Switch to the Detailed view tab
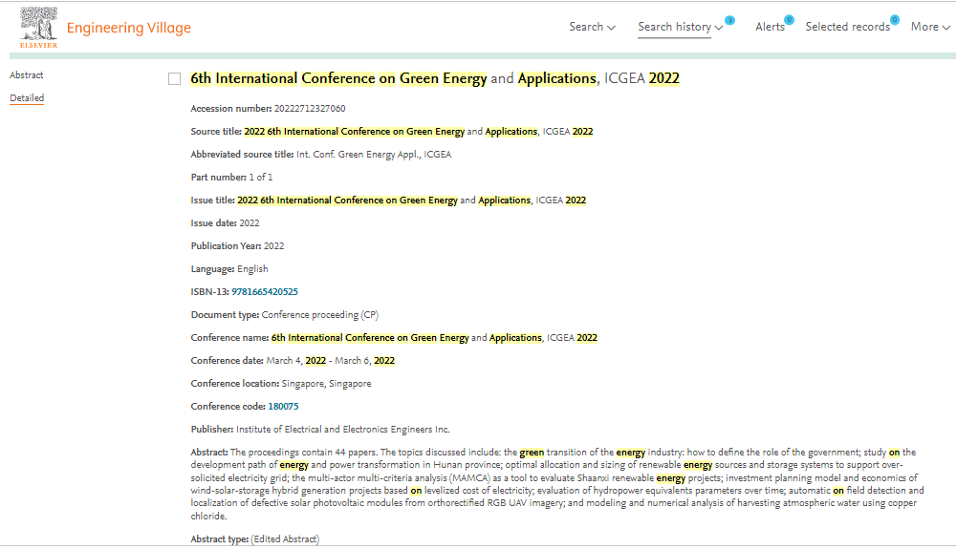 click(x=27, y=98)
